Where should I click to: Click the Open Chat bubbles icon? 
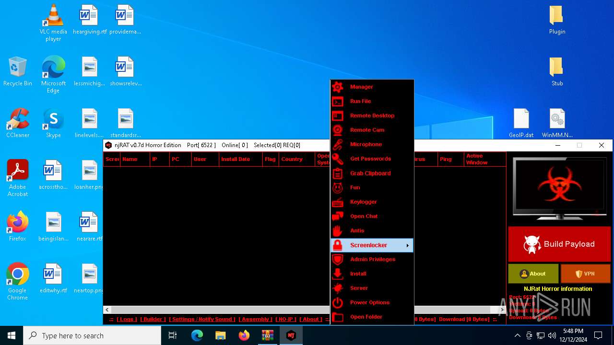338,216
